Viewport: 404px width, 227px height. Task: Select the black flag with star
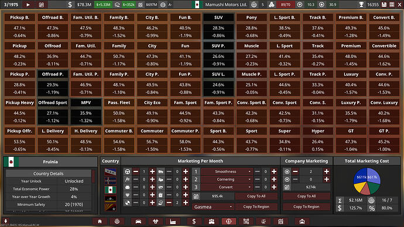[x=110, y=198]
